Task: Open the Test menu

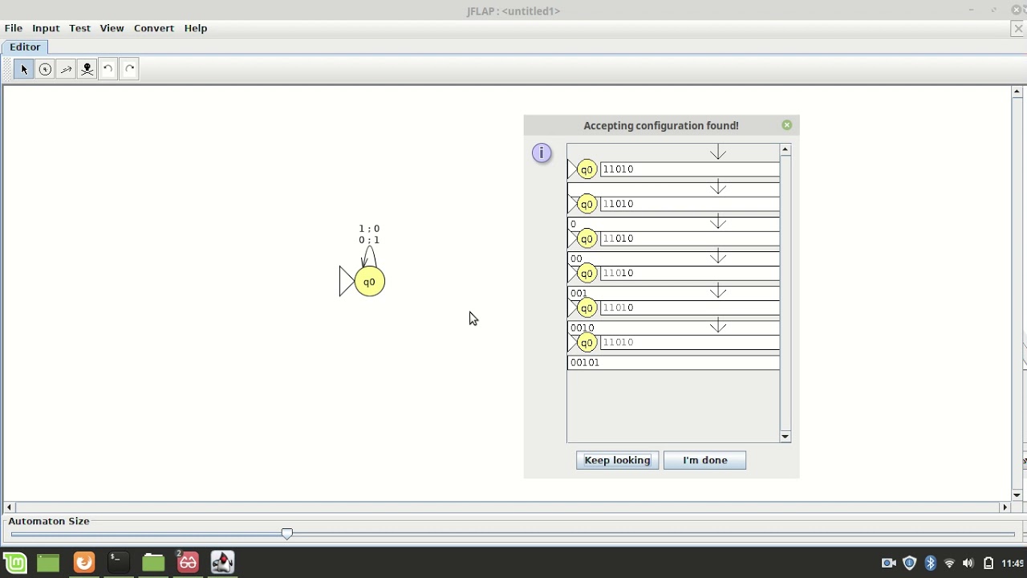Action: pos(79,28)
